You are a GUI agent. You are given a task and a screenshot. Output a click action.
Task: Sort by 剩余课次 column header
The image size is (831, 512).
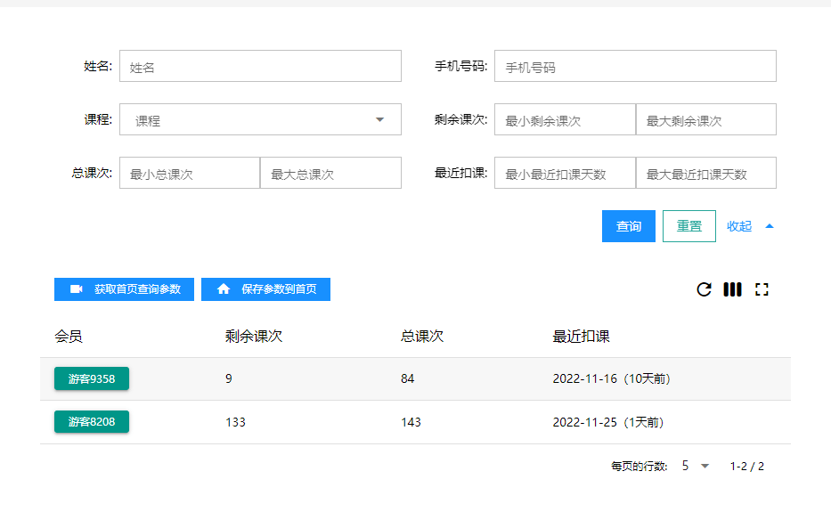pos(254,337)
